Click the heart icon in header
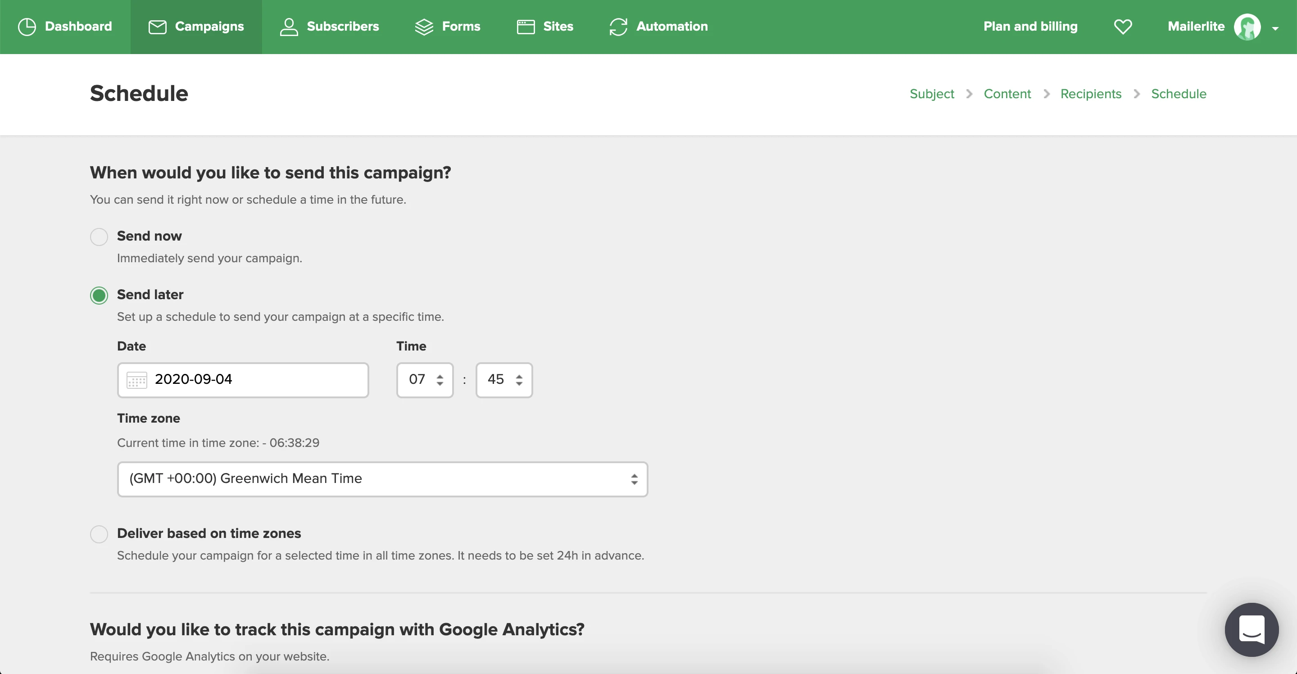 coord(1123,27)
